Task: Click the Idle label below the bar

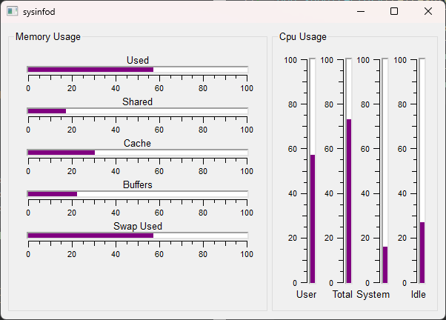Action: [x=419, y=295]
